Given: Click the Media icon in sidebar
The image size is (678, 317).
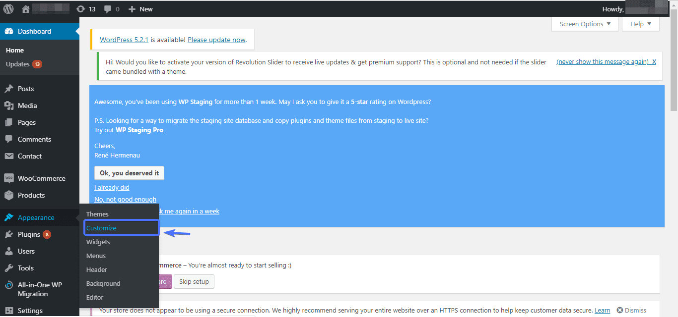Looking at the screenshot, I should (9, 106).
